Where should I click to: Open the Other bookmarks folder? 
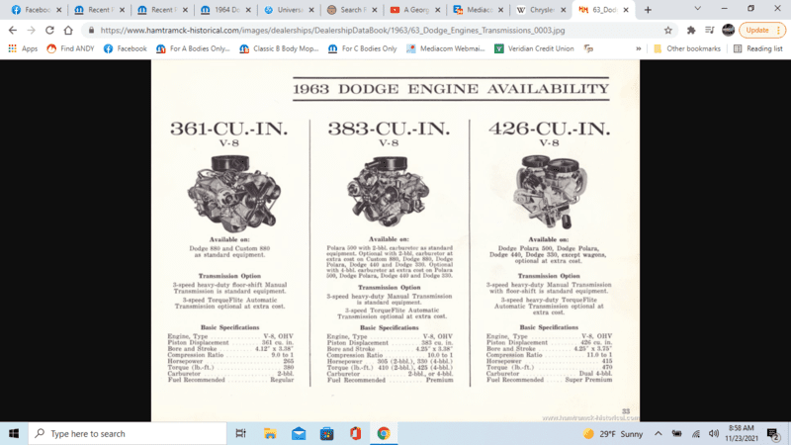686,48
